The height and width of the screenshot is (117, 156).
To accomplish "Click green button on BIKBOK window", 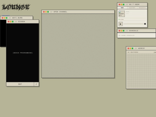I will 13,22.
